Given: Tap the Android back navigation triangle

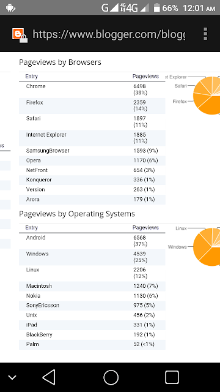Looking at the screenshot, I should [49, 377].
